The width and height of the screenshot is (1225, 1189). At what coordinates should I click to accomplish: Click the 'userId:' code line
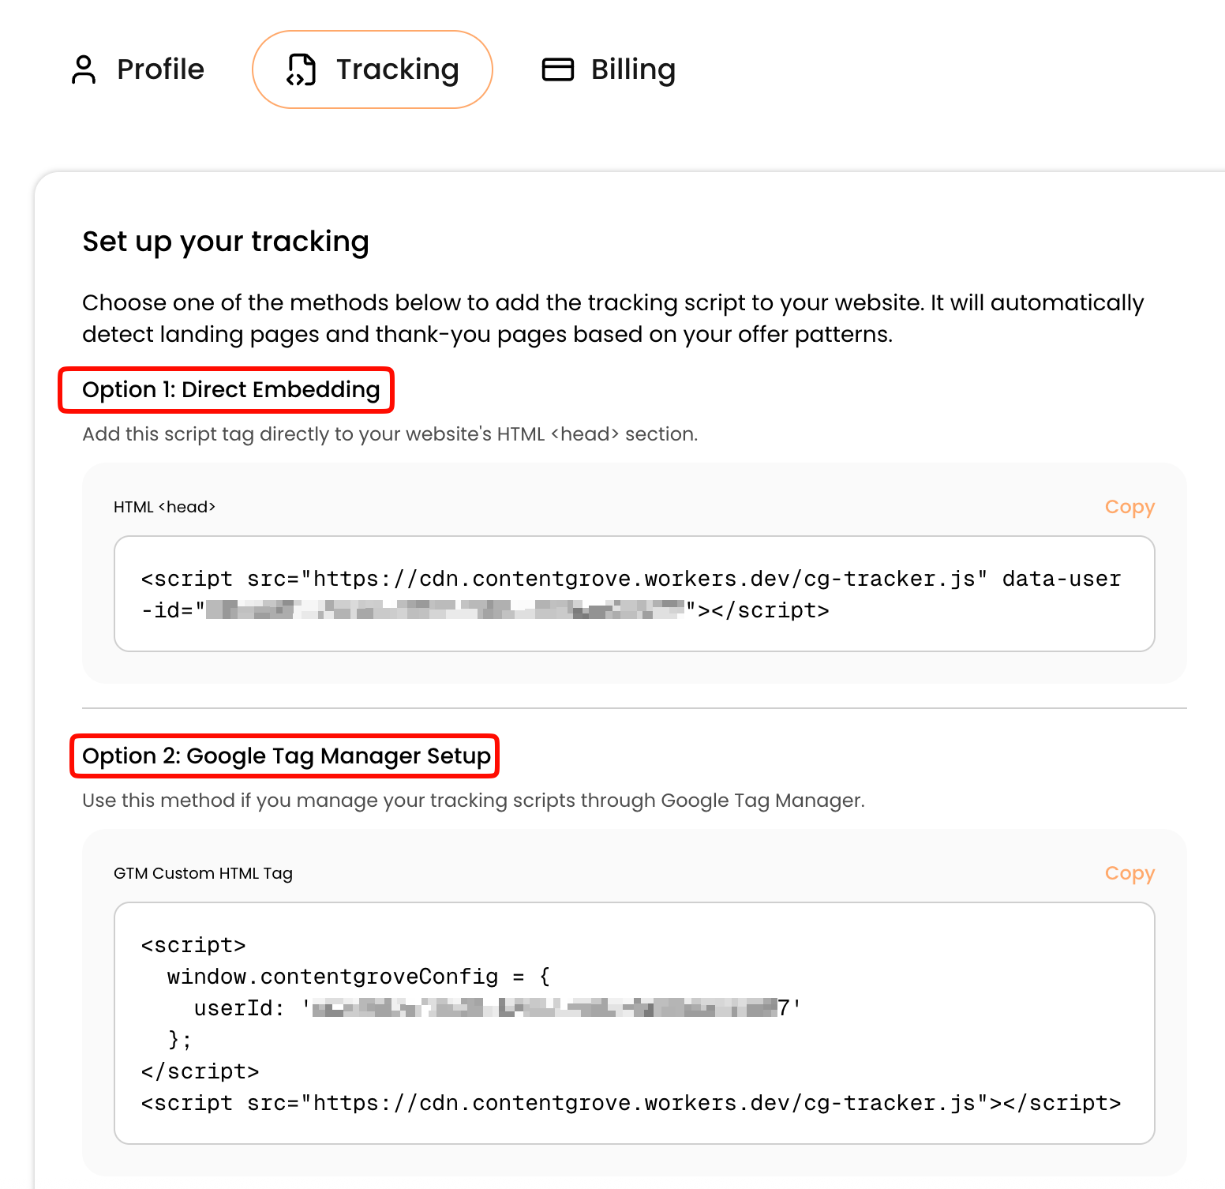point(498,1008)
